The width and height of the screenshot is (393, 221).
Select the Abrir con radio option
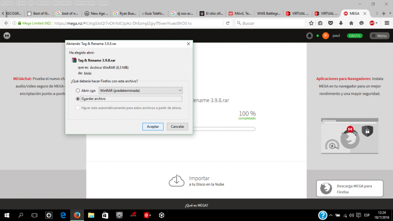(x=78, y=90)
